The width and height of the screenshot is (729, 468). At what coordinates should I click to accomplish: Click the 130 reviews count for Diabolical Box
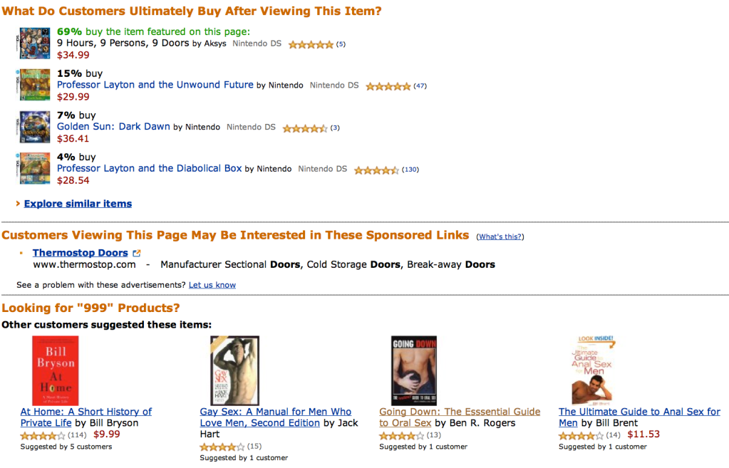tap(410, 170)
